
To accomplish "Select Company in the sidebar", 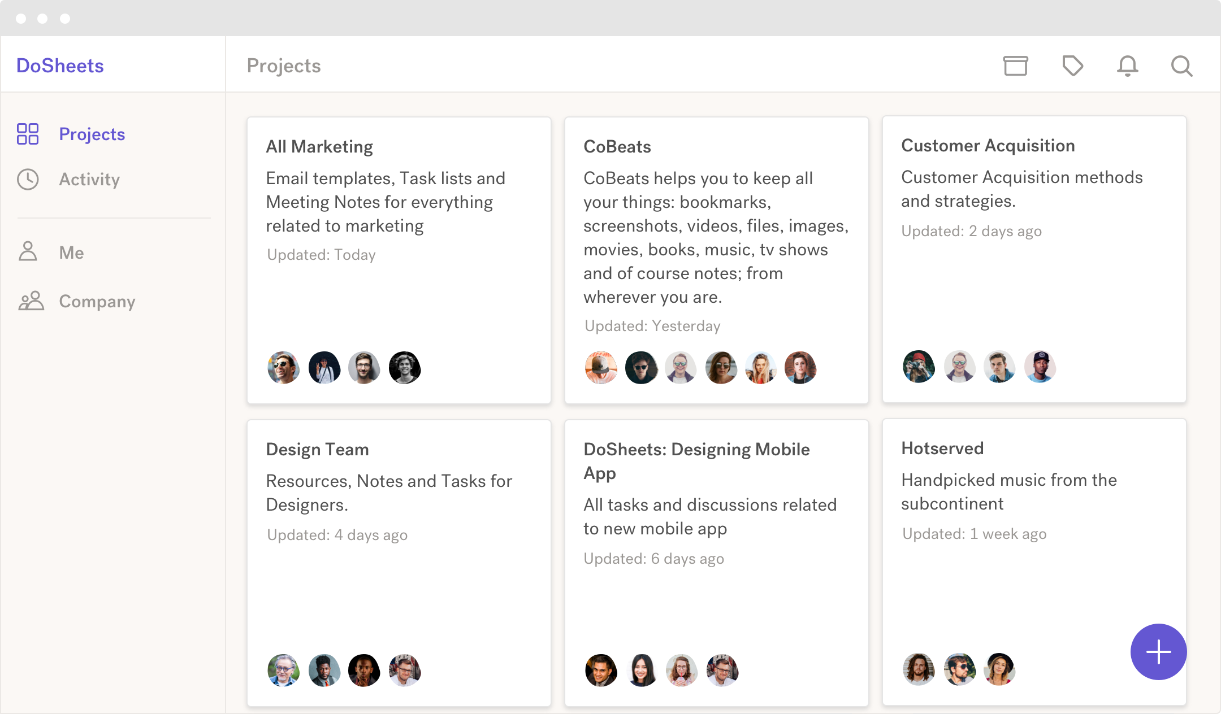I will tap(97, 301).
